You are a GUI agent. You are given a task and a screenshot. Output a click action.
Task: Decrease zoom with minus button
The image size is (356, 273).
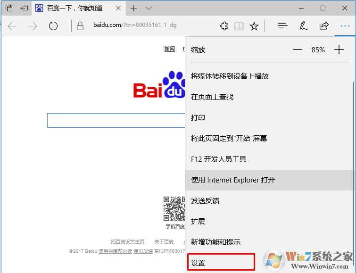click(x=297, y=50)
